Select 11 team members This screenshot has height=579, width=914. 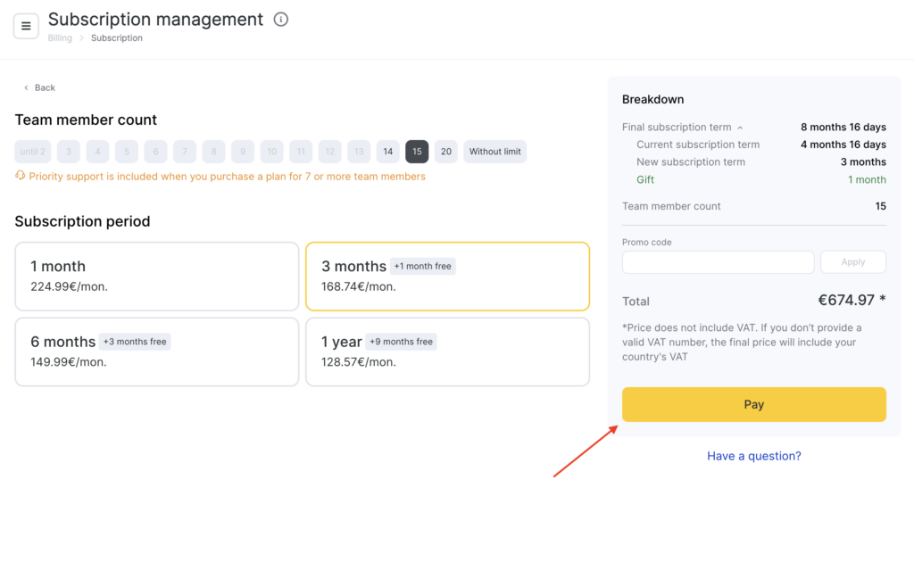(301, 152)
